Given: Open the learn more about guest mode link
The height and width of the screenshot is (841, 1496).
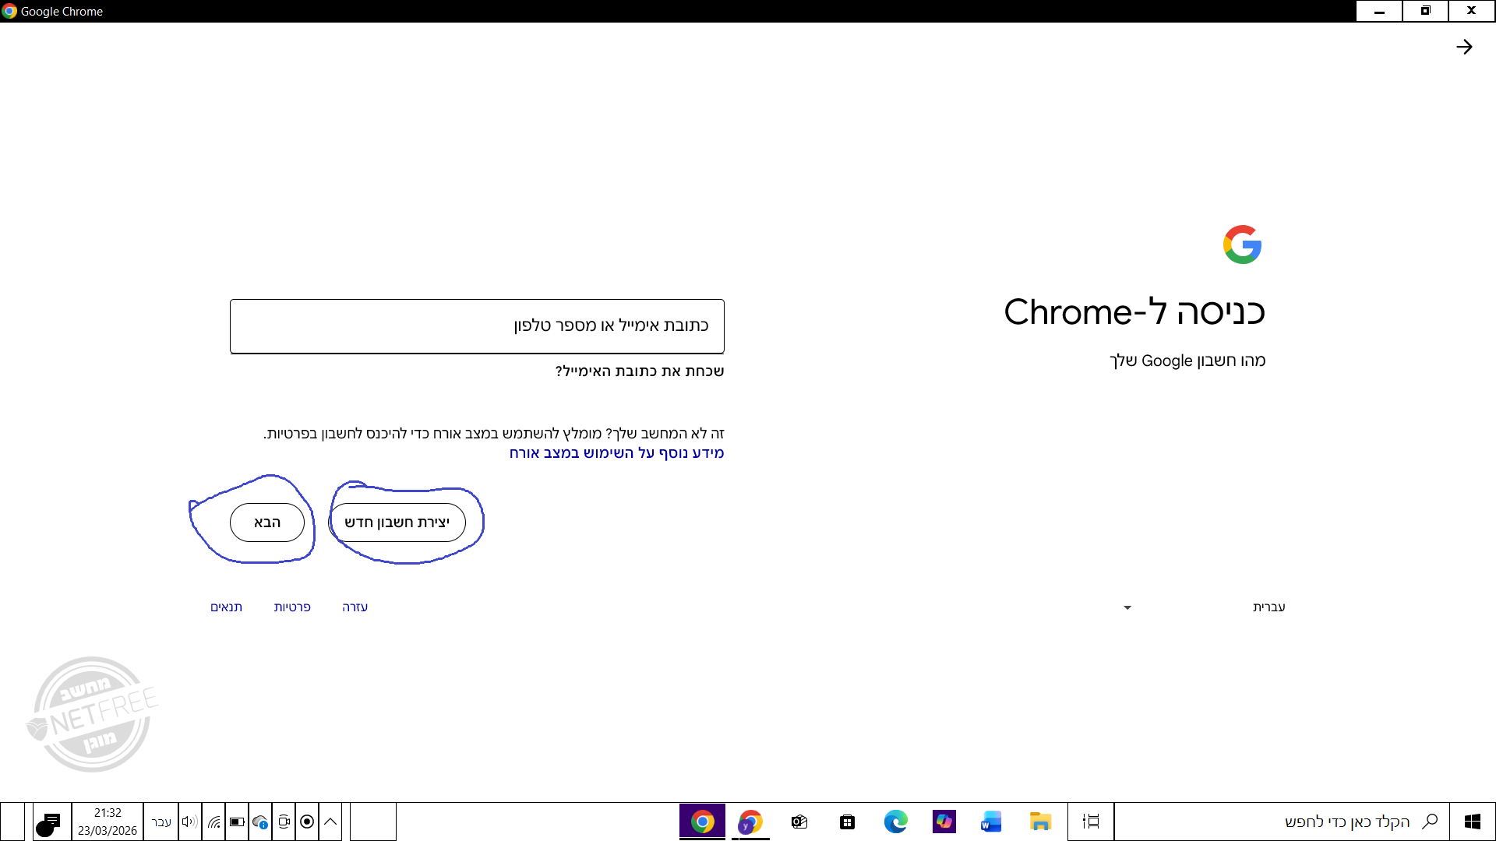Looking at the screenshot, I should click(616, 453).
